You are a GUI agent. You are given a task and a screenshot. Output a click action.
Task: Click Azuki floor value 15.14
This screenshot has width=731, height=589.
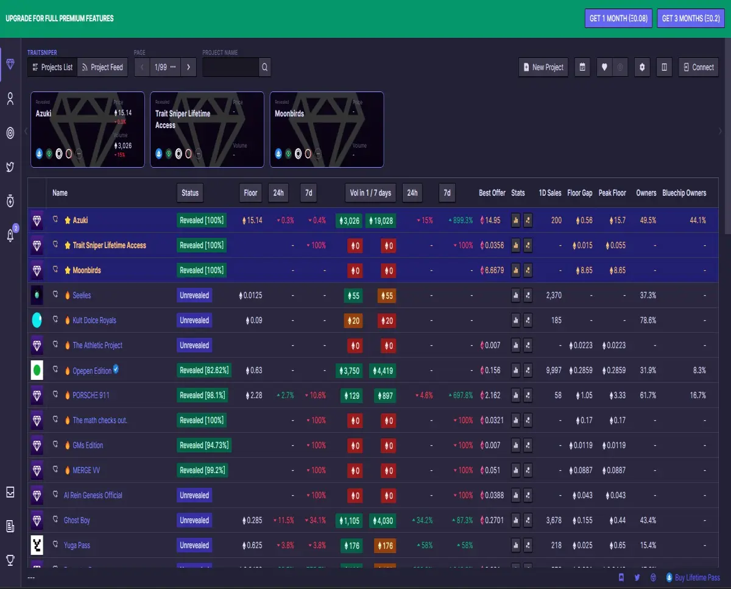252,220
